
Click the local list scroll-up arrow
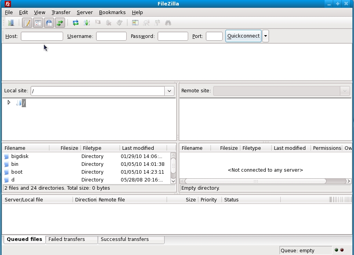(x=173, y=155)
